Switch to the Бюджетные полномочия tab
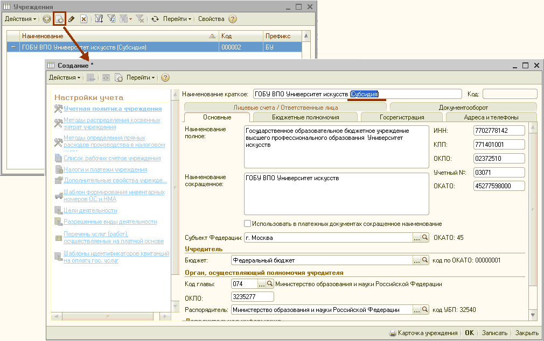 click(305, 117)
